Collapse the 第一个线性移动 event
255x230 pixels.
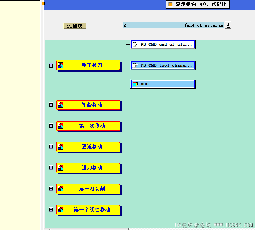coord(51,210)
